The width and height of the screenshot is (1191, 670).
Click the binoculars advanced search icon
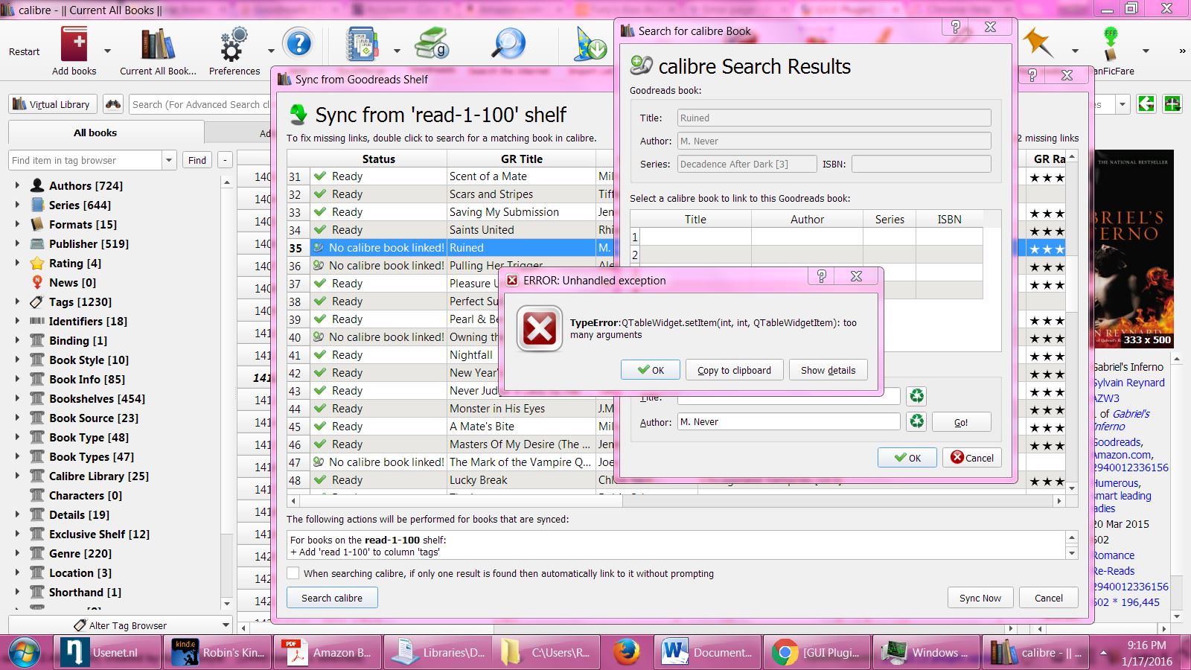point(113,104)
